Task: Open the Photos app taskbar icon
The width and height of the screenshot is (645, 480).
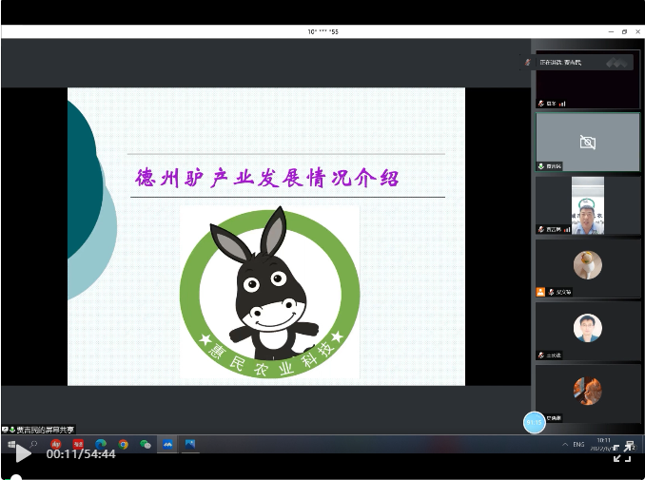Action: coord(189,444)
